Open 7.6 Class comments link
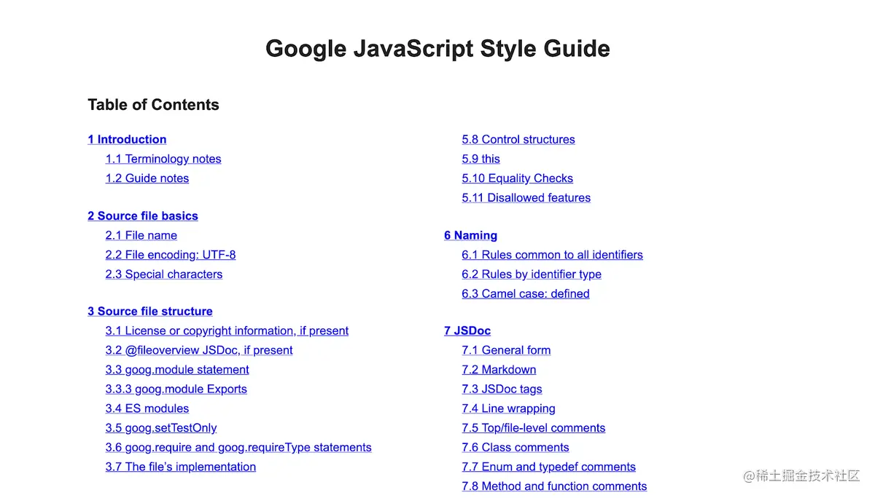 [x=516, y=447]
